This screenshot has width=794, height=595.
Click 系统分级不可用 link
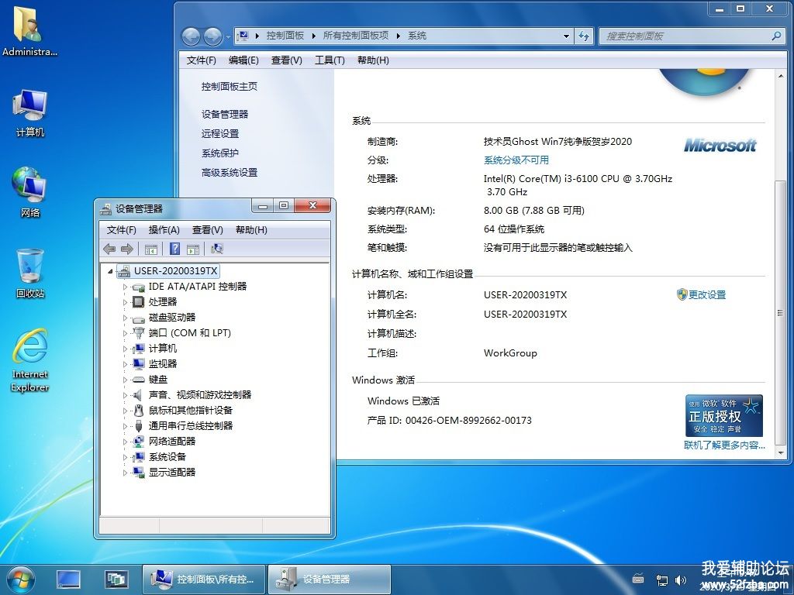(516, 160)
